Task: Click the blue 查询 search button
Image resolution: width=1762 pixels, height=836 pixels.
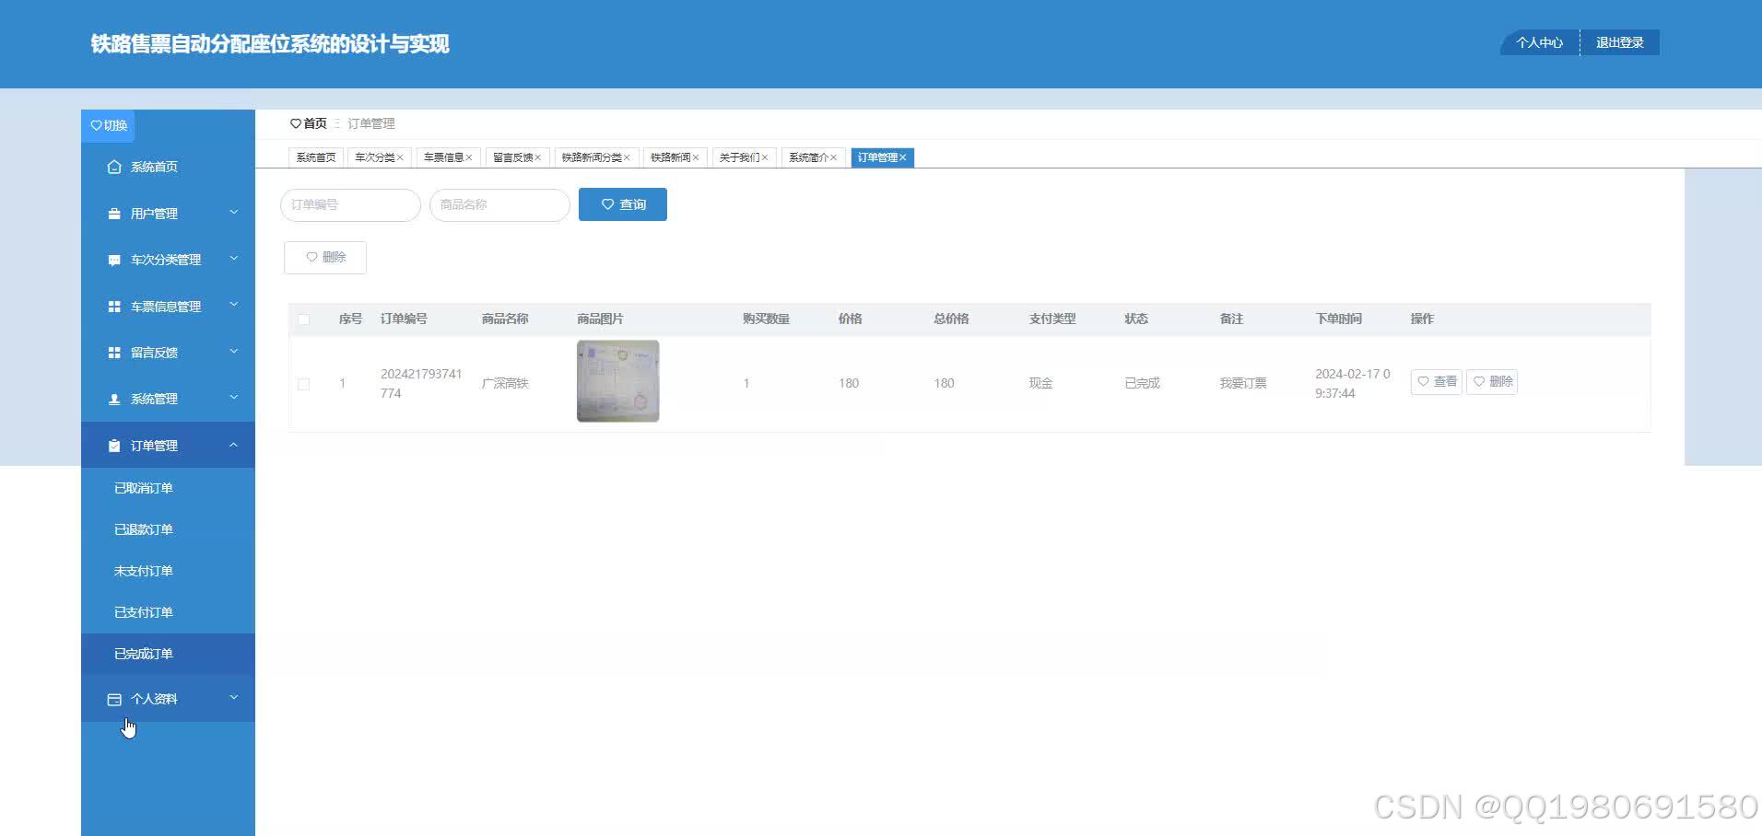Action: 623,204
